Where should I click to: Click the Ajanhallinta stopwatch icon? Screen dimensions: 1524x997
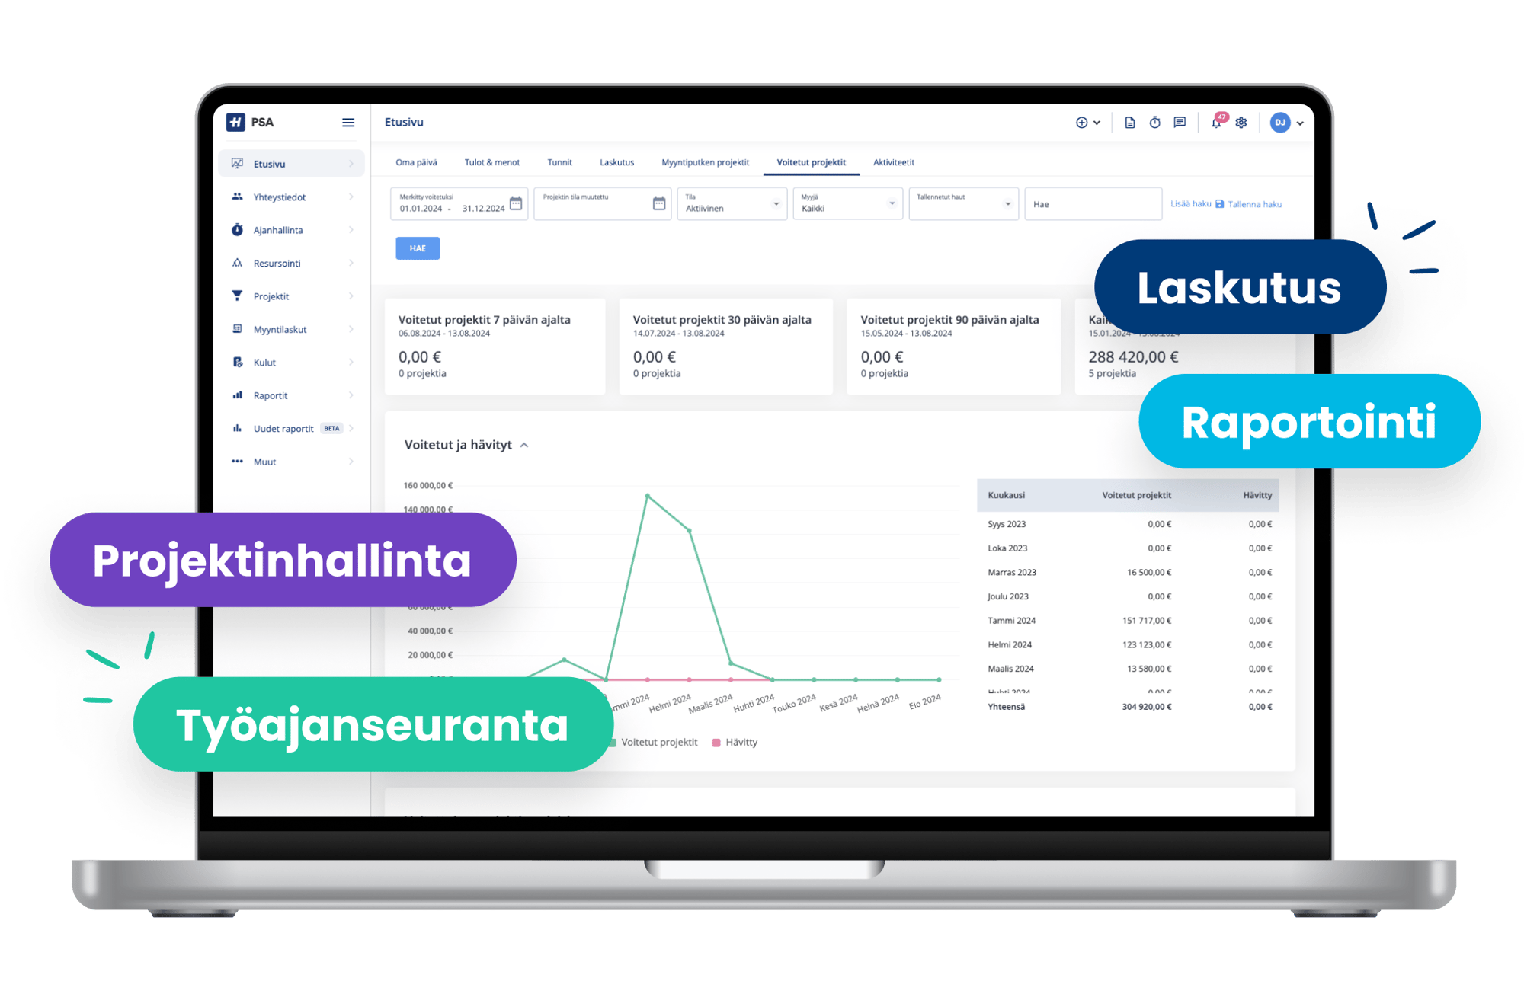tap(238, 229)
